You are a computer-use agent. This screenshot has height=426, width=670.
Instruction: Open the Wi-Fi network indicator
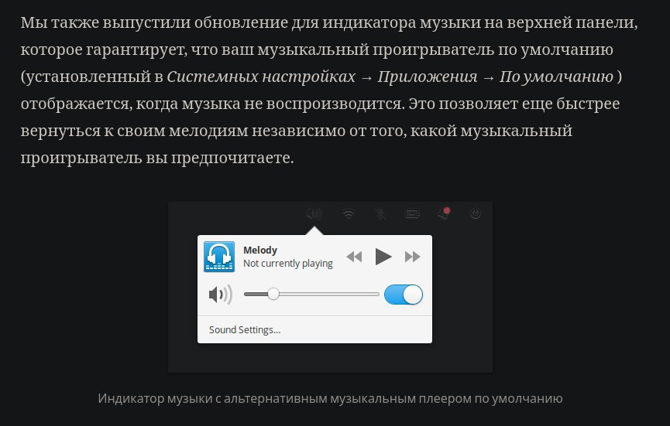pos(349,213)
